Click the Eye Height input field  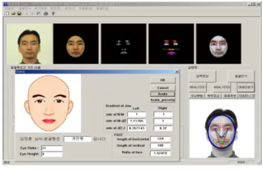pos(52,154)
